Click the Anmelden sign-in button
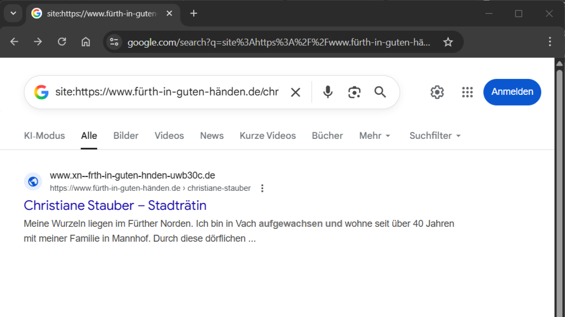565x317 pixels. [512, 92]
